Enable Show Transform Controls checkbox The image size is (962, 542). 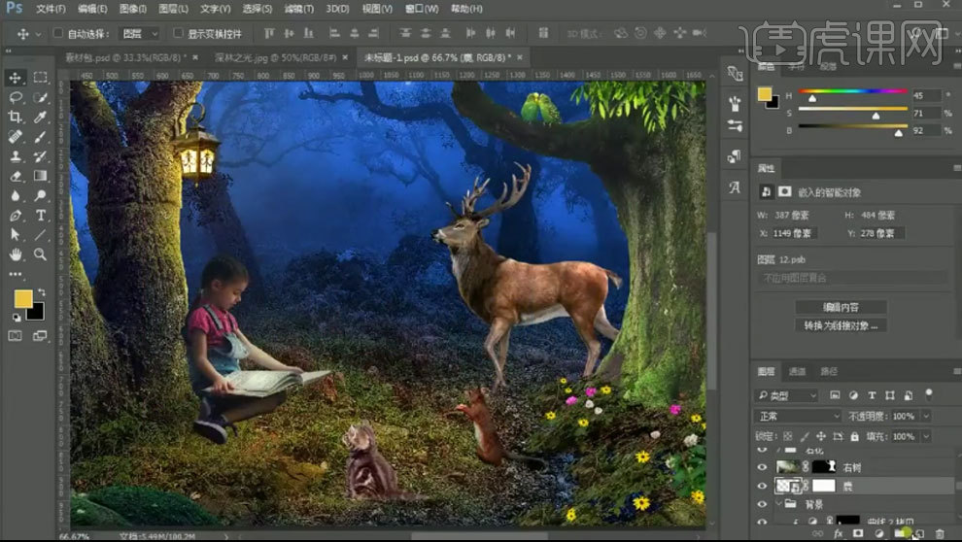178,33
